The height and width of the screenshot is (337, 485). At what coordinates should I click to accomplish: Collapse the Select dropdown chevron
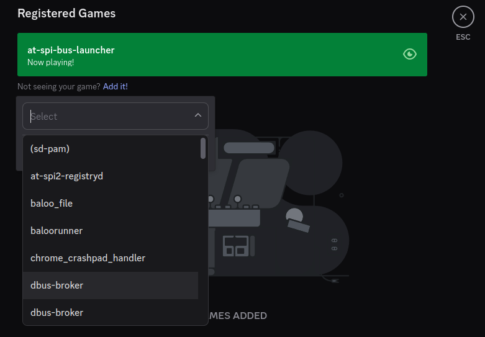(x=198, y=115)
